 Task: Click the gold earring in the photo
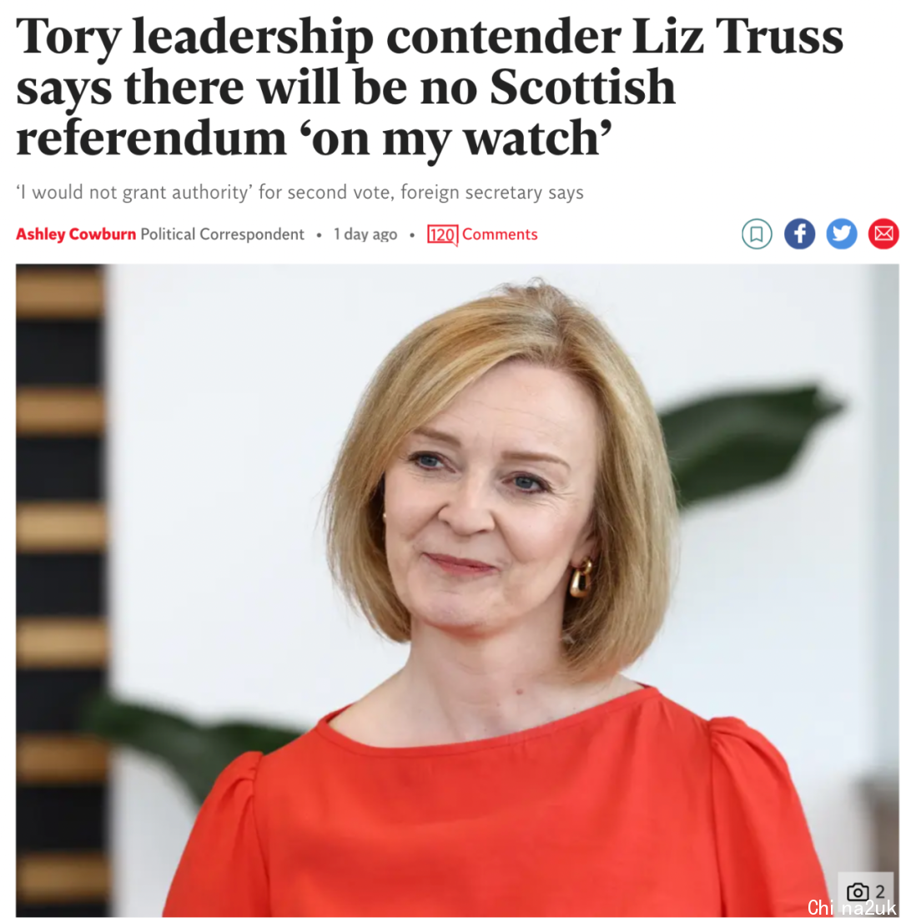580,578
